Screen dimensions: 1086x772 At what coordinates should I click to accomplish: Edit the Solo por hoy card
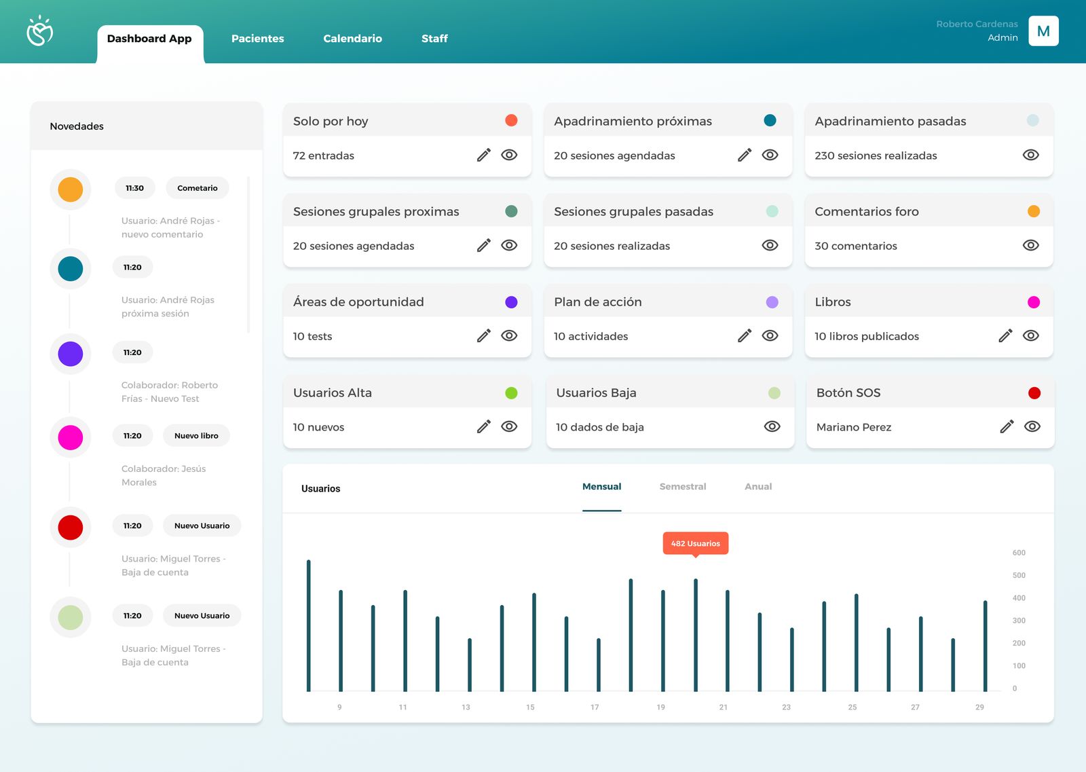(484, 155)
